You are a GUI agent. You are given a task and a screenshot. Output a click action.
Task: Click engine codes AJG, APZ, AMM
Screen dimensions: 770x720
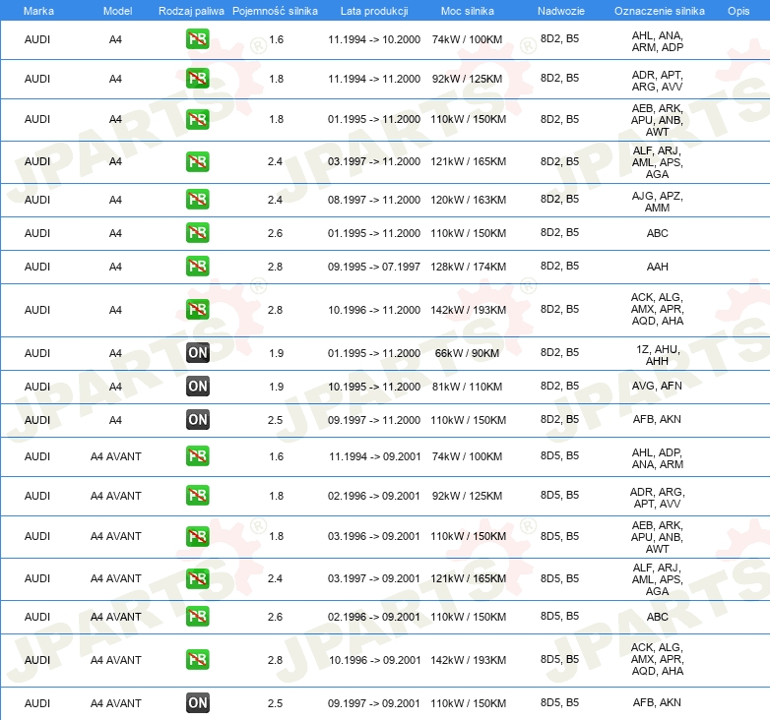click(658, 202)
